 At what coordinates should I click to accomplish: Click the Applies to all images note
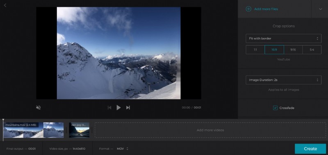click(x=283, y=90)
